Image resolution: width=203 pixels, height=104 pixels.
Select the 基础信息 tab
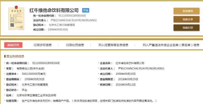pos(13,45)
